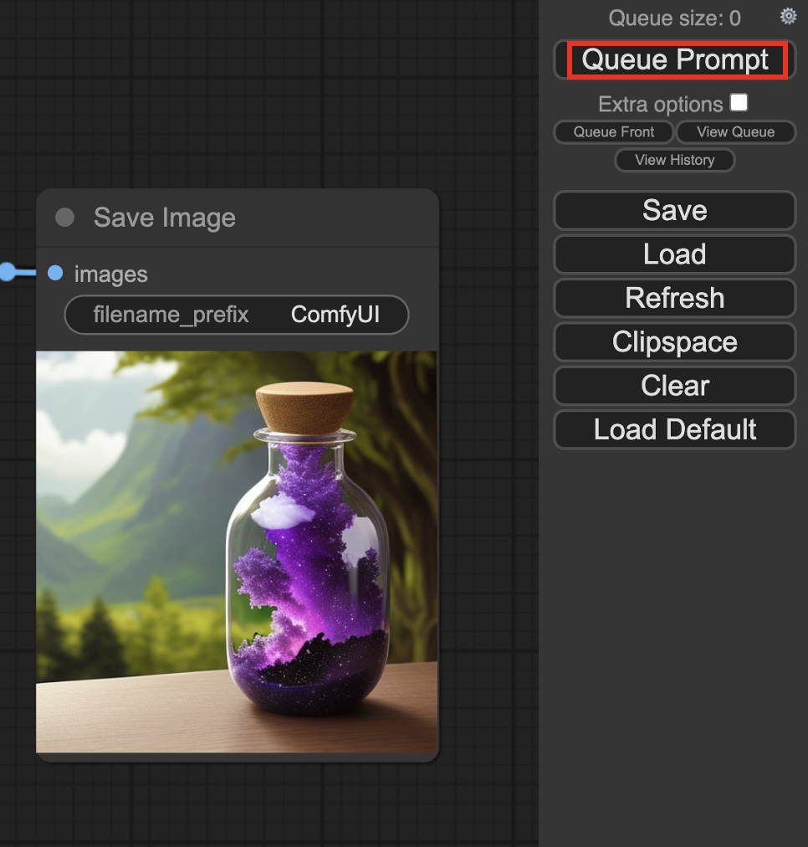Click the Queue size: 0 label

tap(675, 18)
